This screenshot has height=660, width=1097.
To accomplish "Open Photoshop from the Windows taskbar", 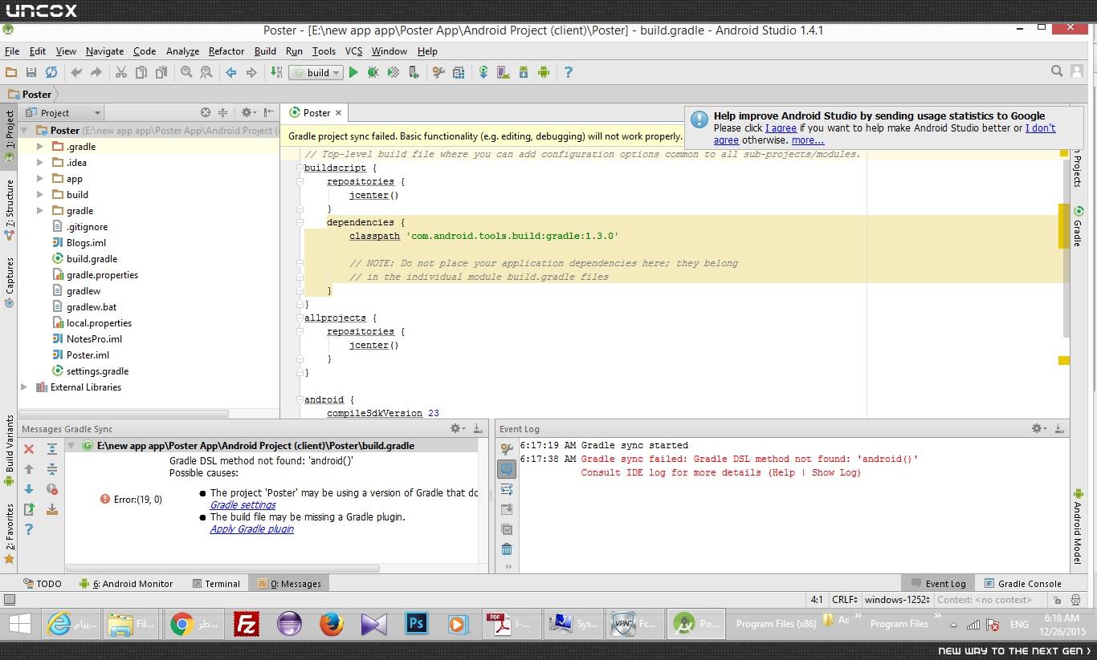I will click(x=416, y=623).
